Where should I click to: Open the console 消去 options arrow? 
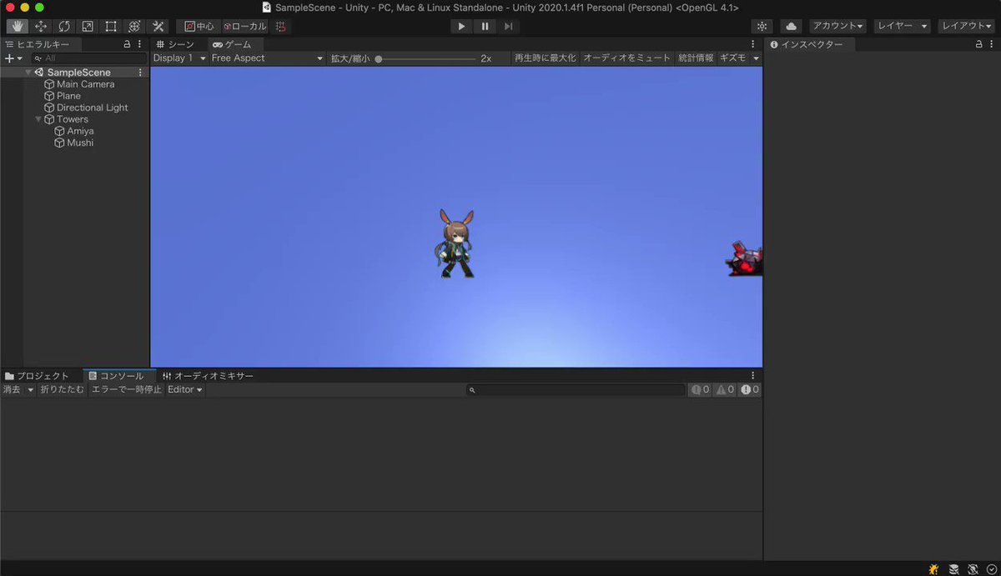pyautogui.click(x=31, y=389)
